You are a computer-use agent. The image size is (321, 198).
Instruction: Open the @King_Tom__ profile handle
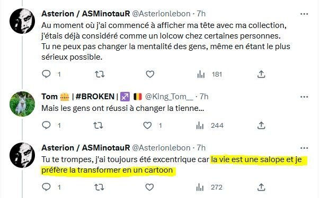pos(169,97)
